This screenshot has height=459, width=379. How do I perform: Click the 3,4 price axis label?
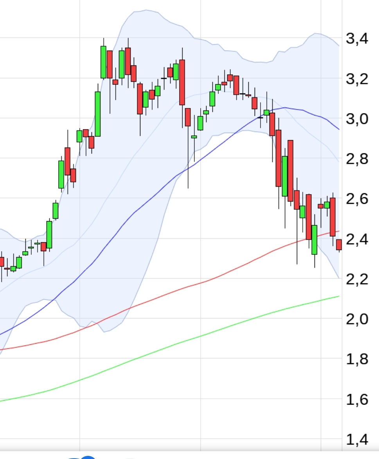pyautogui.click(x=357, y=38)
